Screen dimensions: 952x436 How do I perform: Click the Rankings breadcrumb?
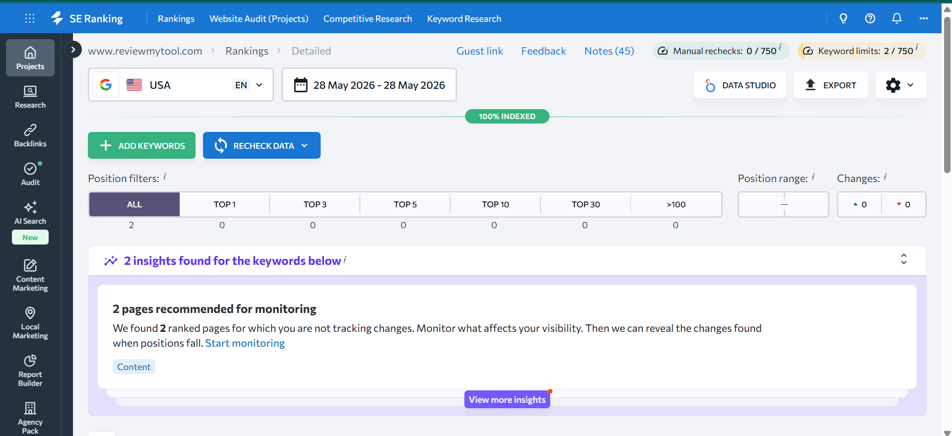click(247, 51)
